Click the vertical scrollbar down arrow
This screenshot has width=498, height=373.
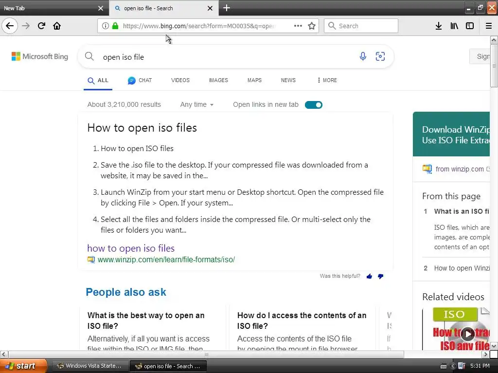click(494, 346)
